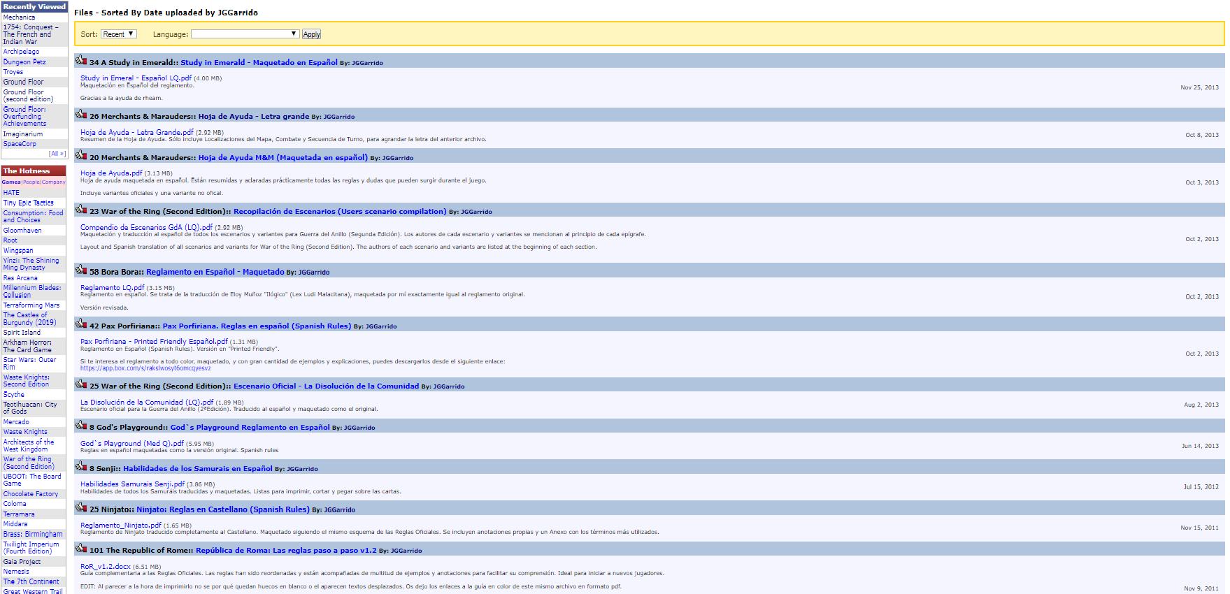Thumb up the República de Roma entry
Screen dimensions: 1230x594
click(81, 549)
